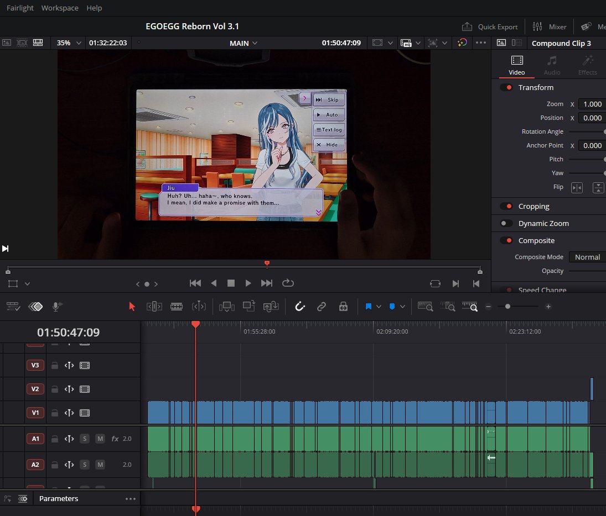Image resolution: width=606 pixels, height=516 pixels.
Task: Open the MAIN timeline name dropdown
Action: coord(243,43)
